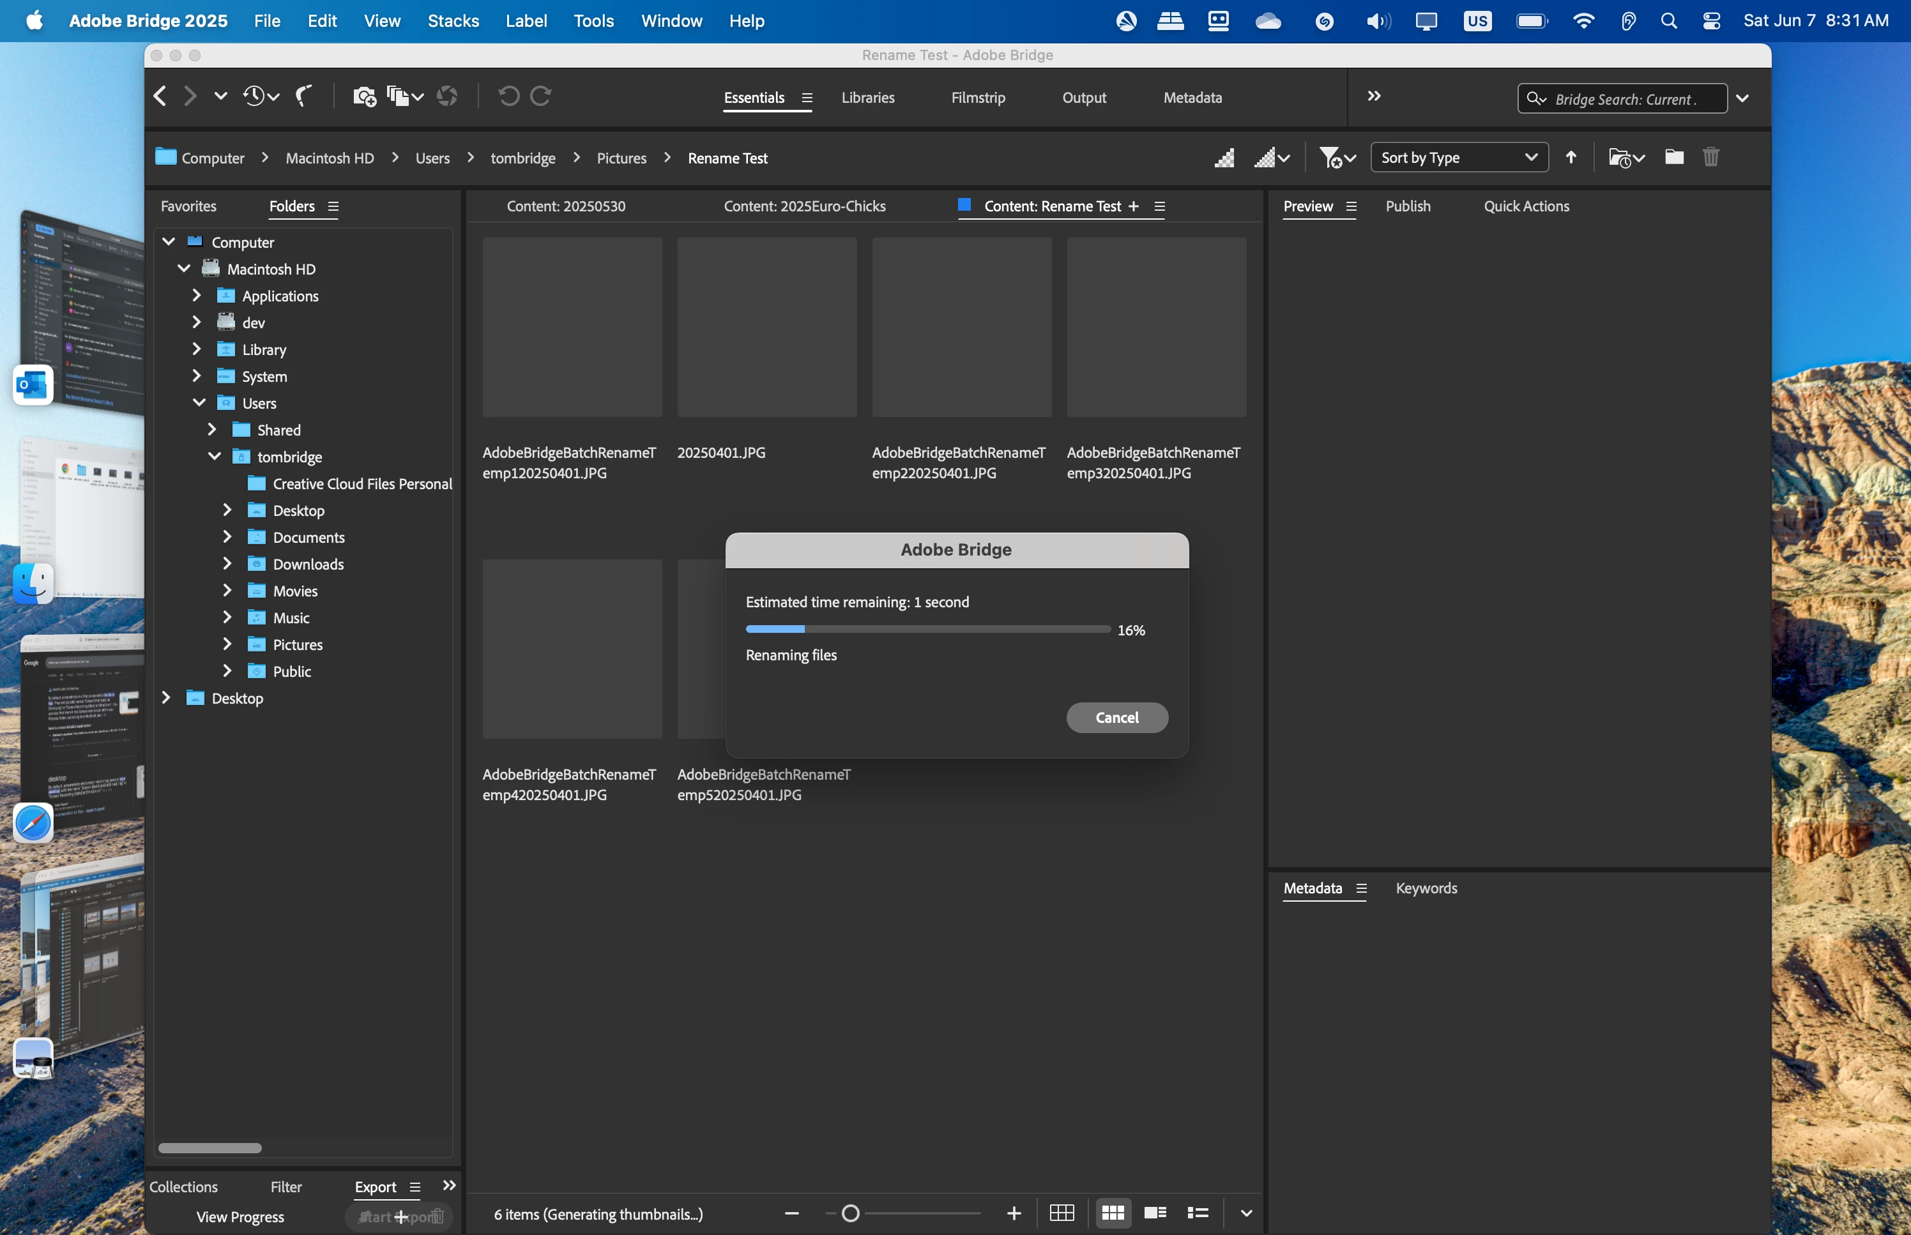Click Pictures in the path breadcrumb
The width and height of the screenshot is (1911, 1235).
click(621, 158)
